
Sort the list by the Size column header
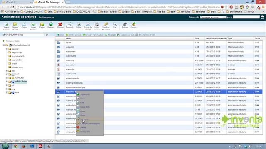coord(197,38)
